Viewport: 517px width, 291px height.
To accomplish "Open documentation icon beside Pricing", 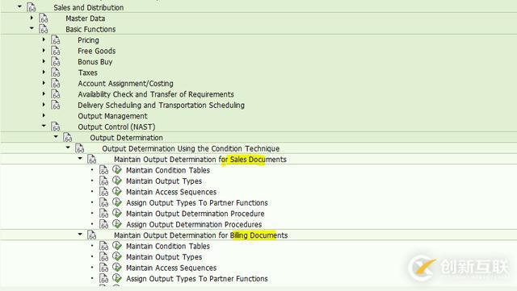I will pyautogui.click(x=56, y=39).
